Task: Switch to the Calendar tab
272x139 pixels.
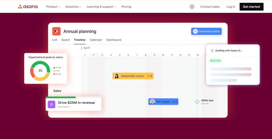Action: click(x=96, y=40)
